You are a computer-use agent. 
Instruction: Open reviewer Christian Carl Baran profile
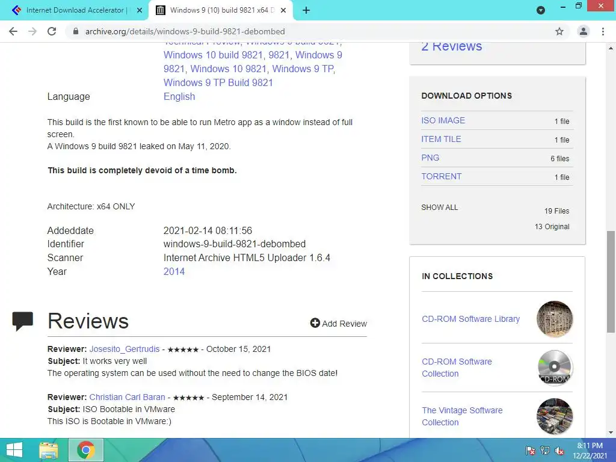click(128, 397)
